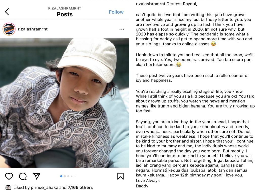Share the post with the paper plane icon

click(x=37, y=176)
